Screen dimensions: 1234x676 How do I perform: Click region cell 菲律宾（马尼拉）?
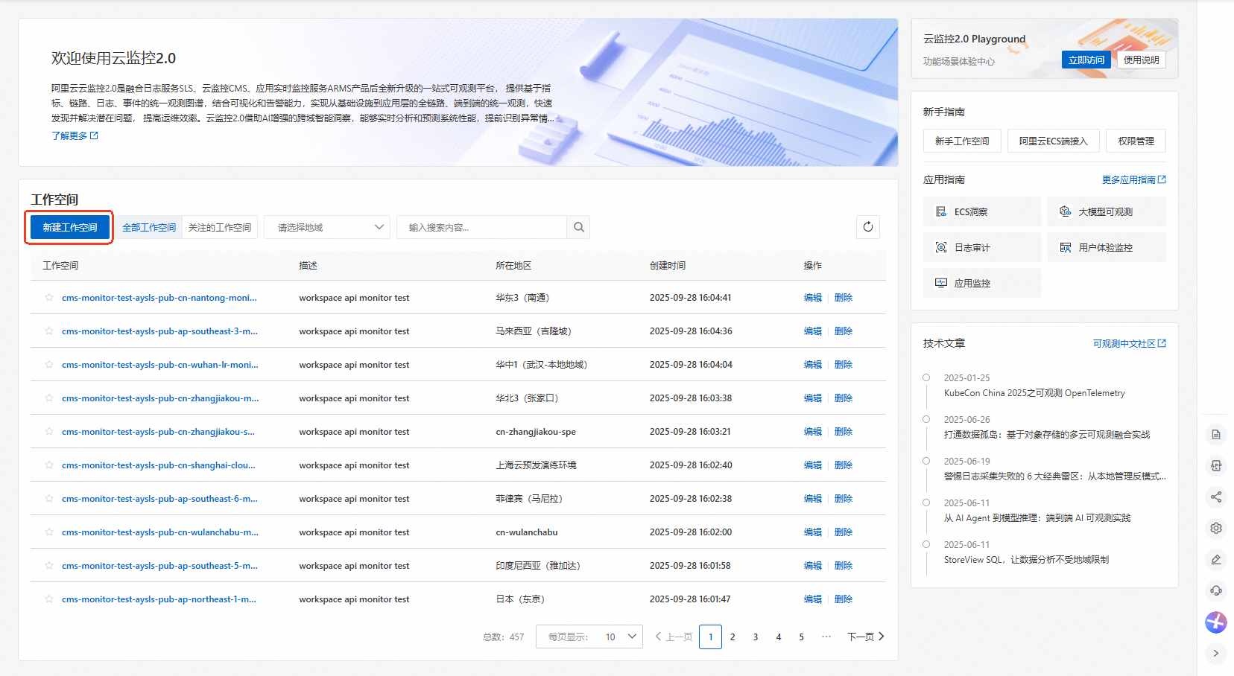click(529, 499)
